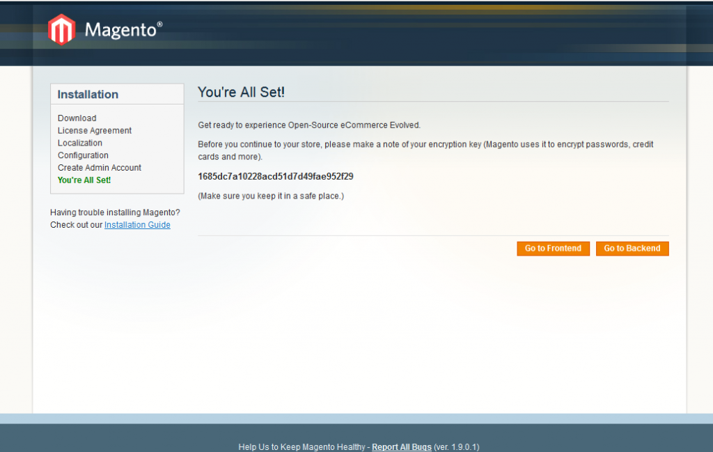Click the Installation panel header

click(x=87, y=94)
